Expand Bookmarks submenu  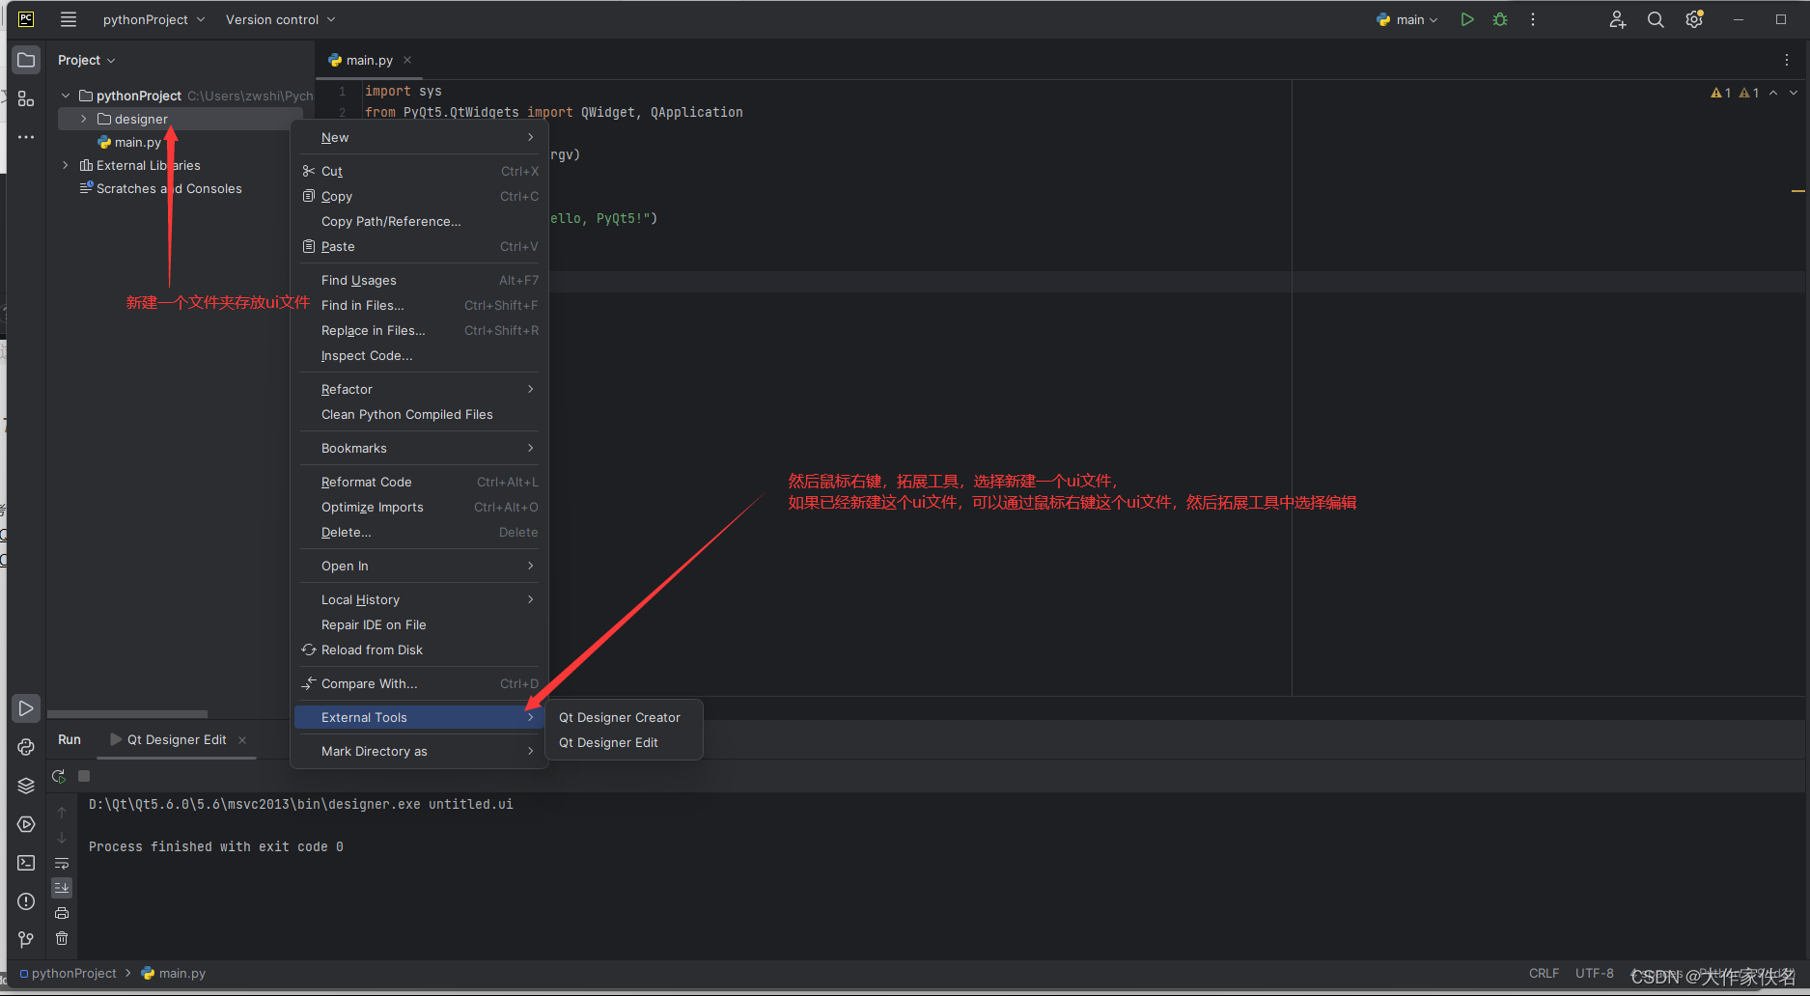click(419, 448)
